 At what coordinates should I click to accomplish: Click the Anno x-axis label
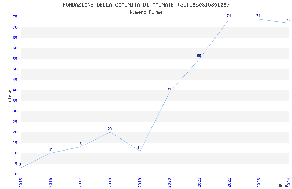point(283,186)
